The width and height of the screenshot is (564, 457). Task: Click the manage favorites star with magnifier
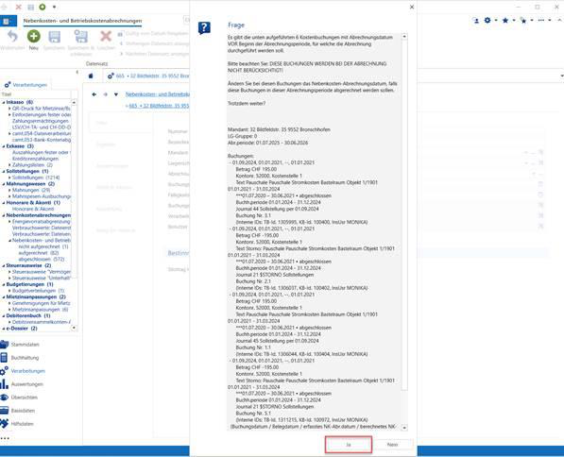[x=523, y=21]
